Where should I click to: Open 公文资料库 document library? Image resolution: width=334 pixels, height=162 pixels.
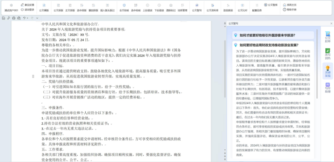click(x=212, y=8)
